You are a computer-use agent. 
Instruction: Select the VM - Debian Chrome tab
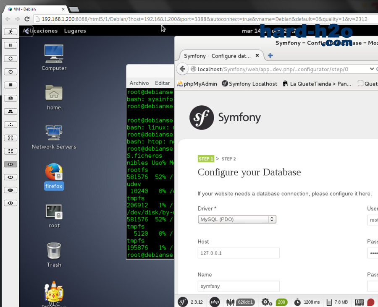[35, 9]
